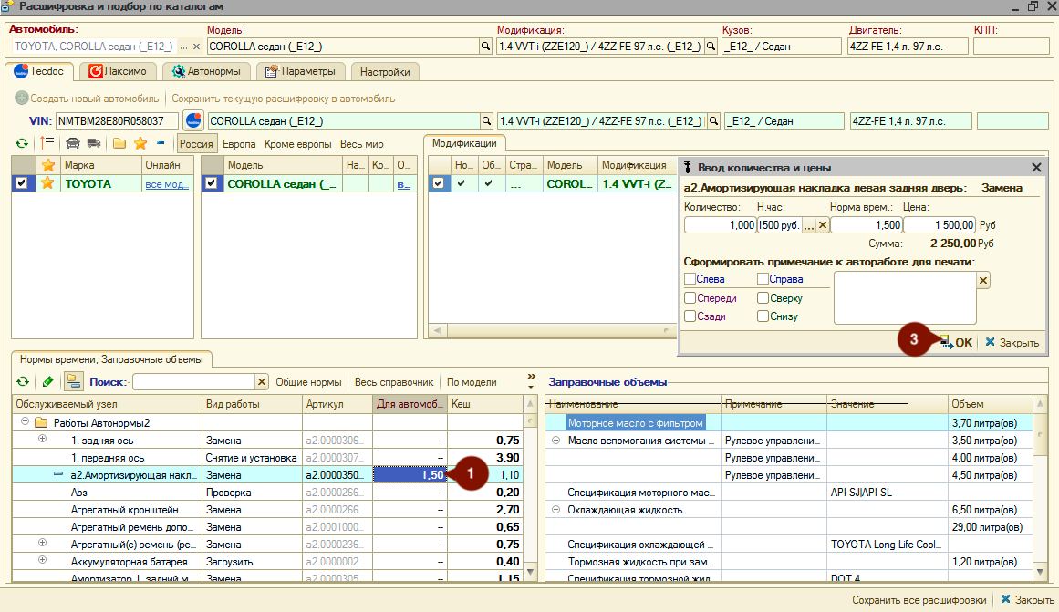Tick the Спереди checkbox
1059x612 pixels.
(x=690, y=297)
